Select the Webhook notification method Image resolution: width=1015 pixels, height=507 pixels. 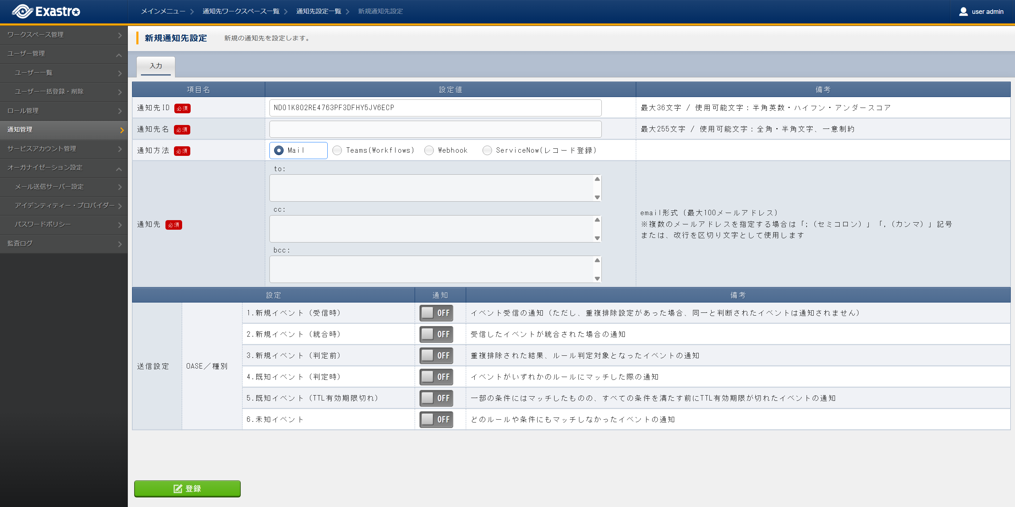429,151
